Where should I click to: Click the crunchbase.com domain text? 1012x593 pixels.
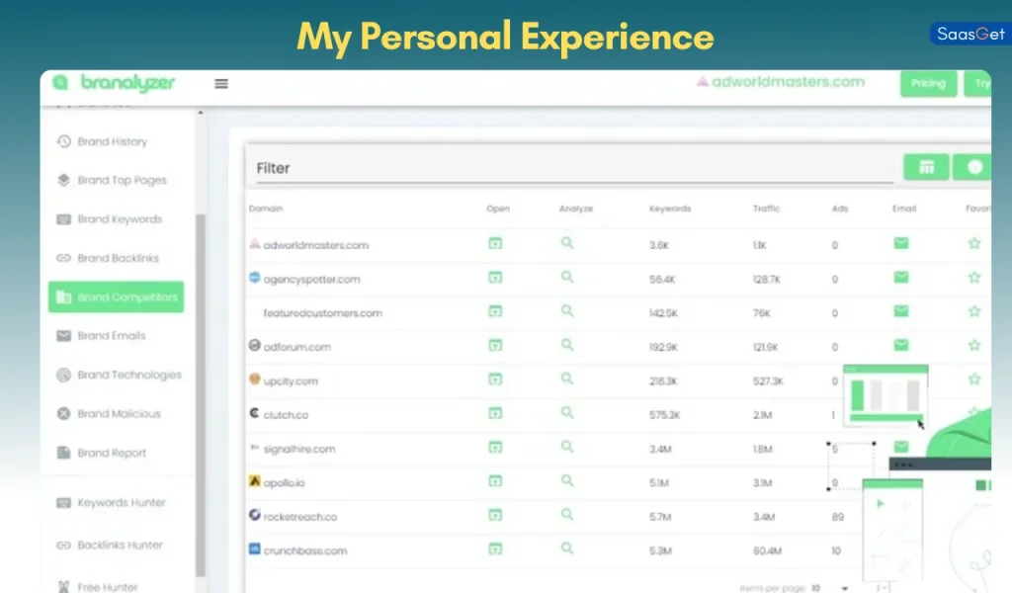(x=305, y=551)
